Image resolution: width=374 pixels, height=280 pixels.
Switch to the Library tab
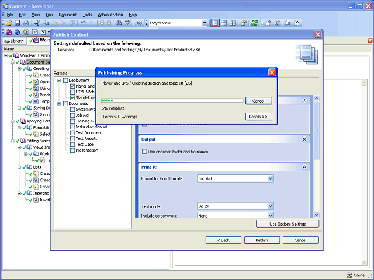pos(14,41)
